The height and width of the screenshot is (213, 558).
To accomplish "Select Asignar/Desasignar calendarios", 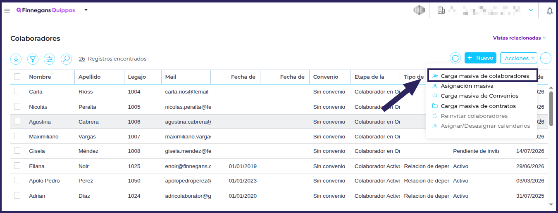I will (485, 126).
